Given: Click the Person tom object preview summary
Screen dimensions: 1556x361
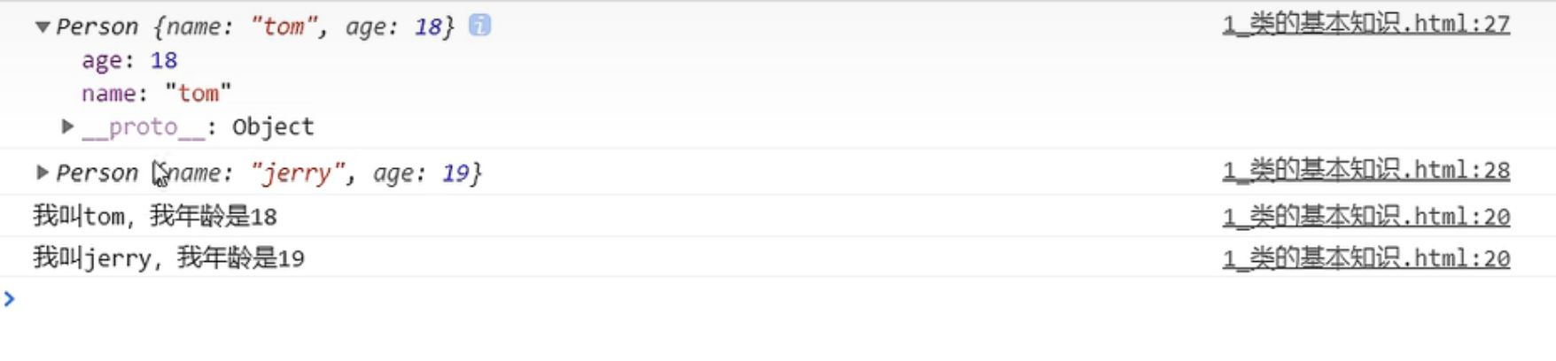Looking at the screenshot, I should click(x=255, y=27).
